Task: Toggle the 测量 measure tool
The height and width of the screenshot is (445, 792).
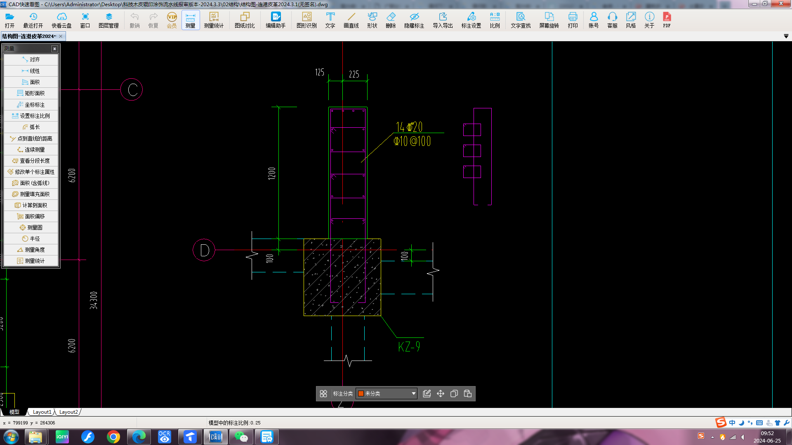Action: [190, 20]
